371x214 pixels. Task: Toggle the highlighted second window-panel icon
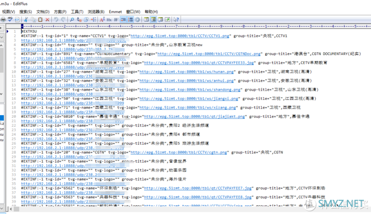coord(153,20)
